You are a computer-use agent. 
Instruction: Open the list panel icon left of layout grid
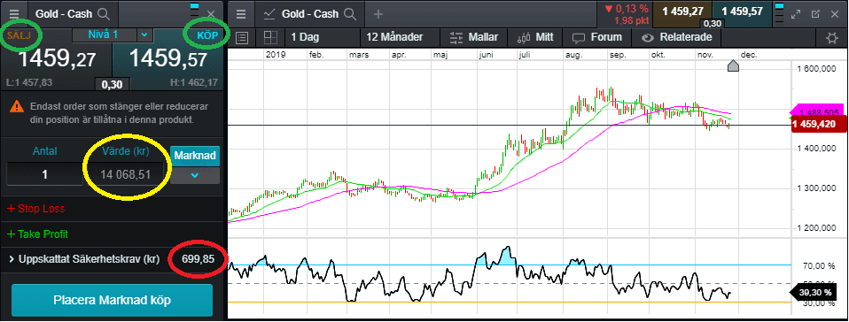[242, 38]
